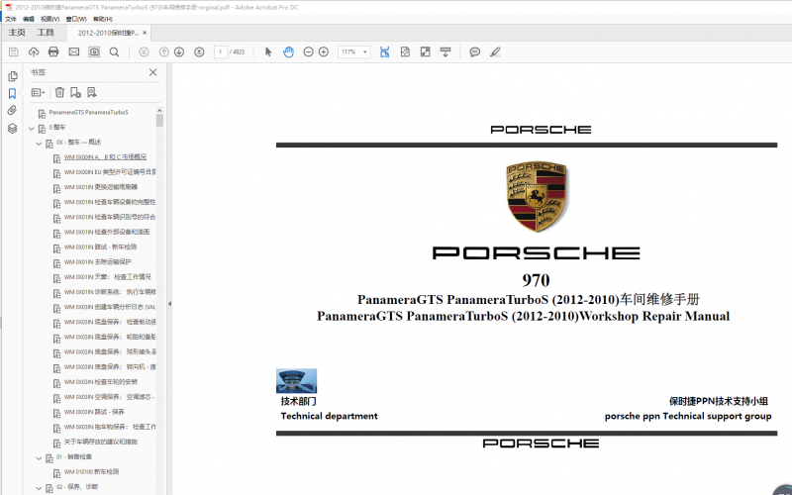Select the arrow selection tool

tap(268, 51)
